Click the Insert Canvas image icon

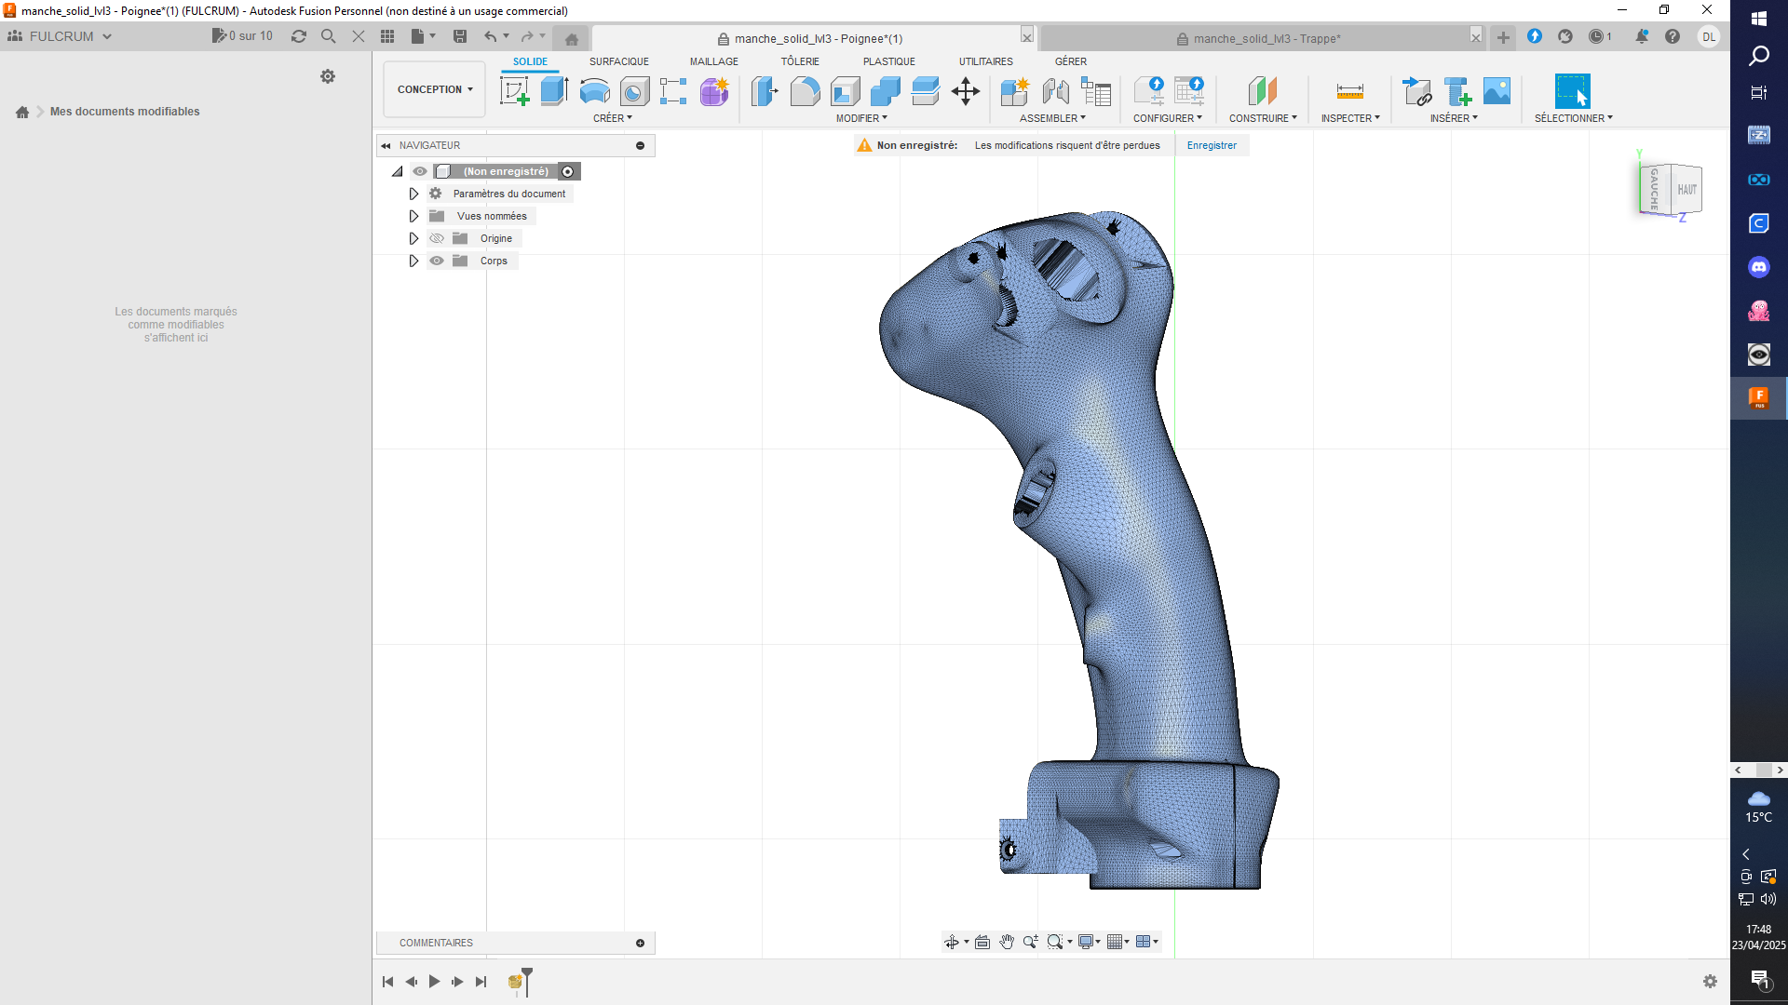pyautogui.click(x=1497, y=91)
